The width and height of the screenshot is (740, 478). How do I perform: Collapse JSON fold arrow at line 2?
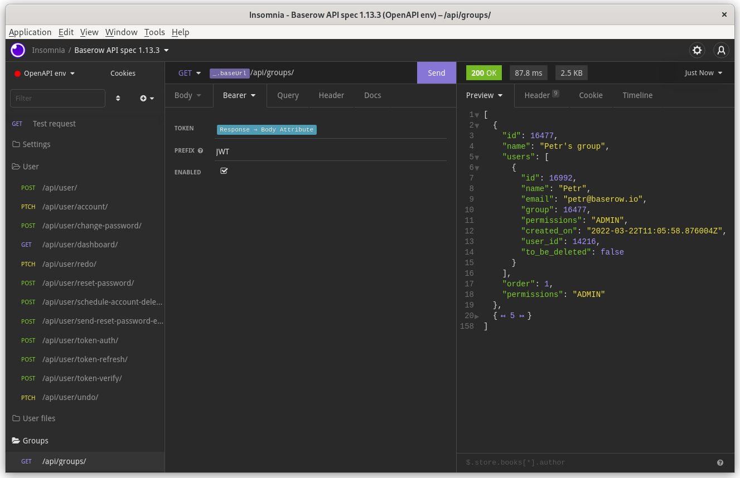click(477, 125)
